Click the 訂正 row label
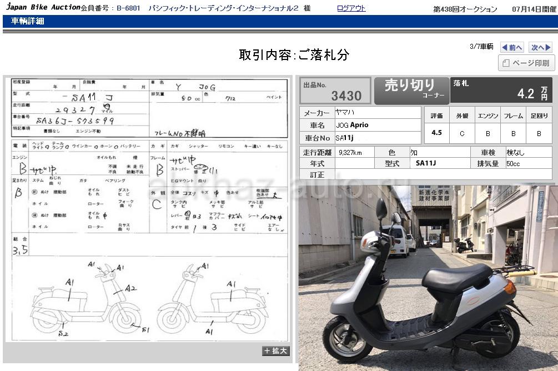Image resolution: width=558 pixels, height=371 pixels. point(317,175)
